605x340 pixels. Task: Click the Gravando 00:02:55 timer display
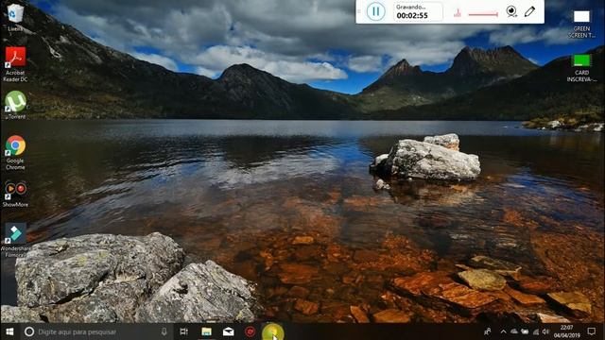tap(418, 11)
